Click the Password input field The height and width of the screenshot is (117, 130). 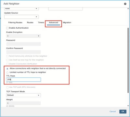23,44
